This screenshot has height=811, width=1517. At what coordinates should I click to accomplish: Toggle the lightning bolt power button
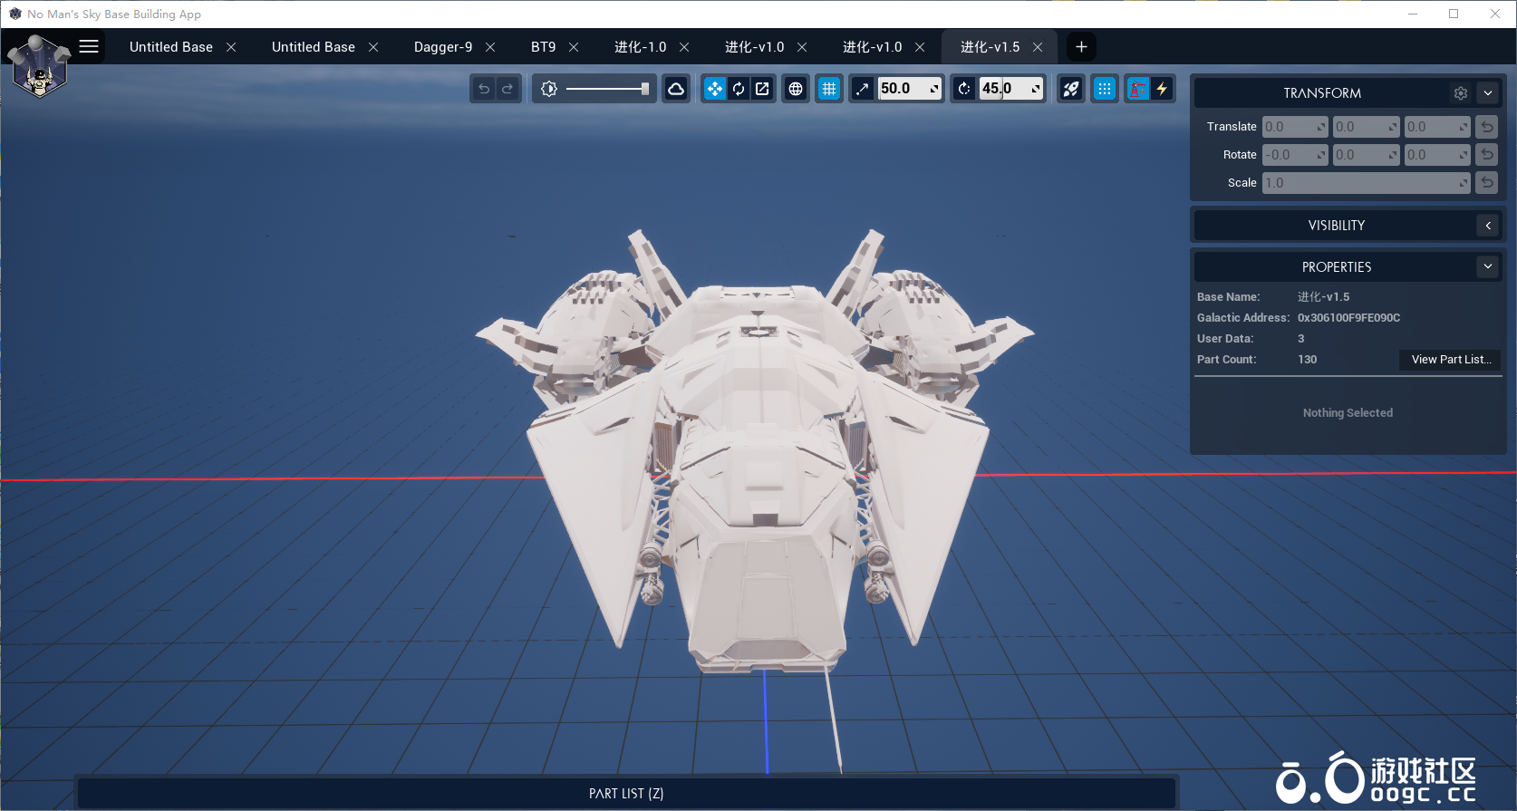(x=1162, y=89)
